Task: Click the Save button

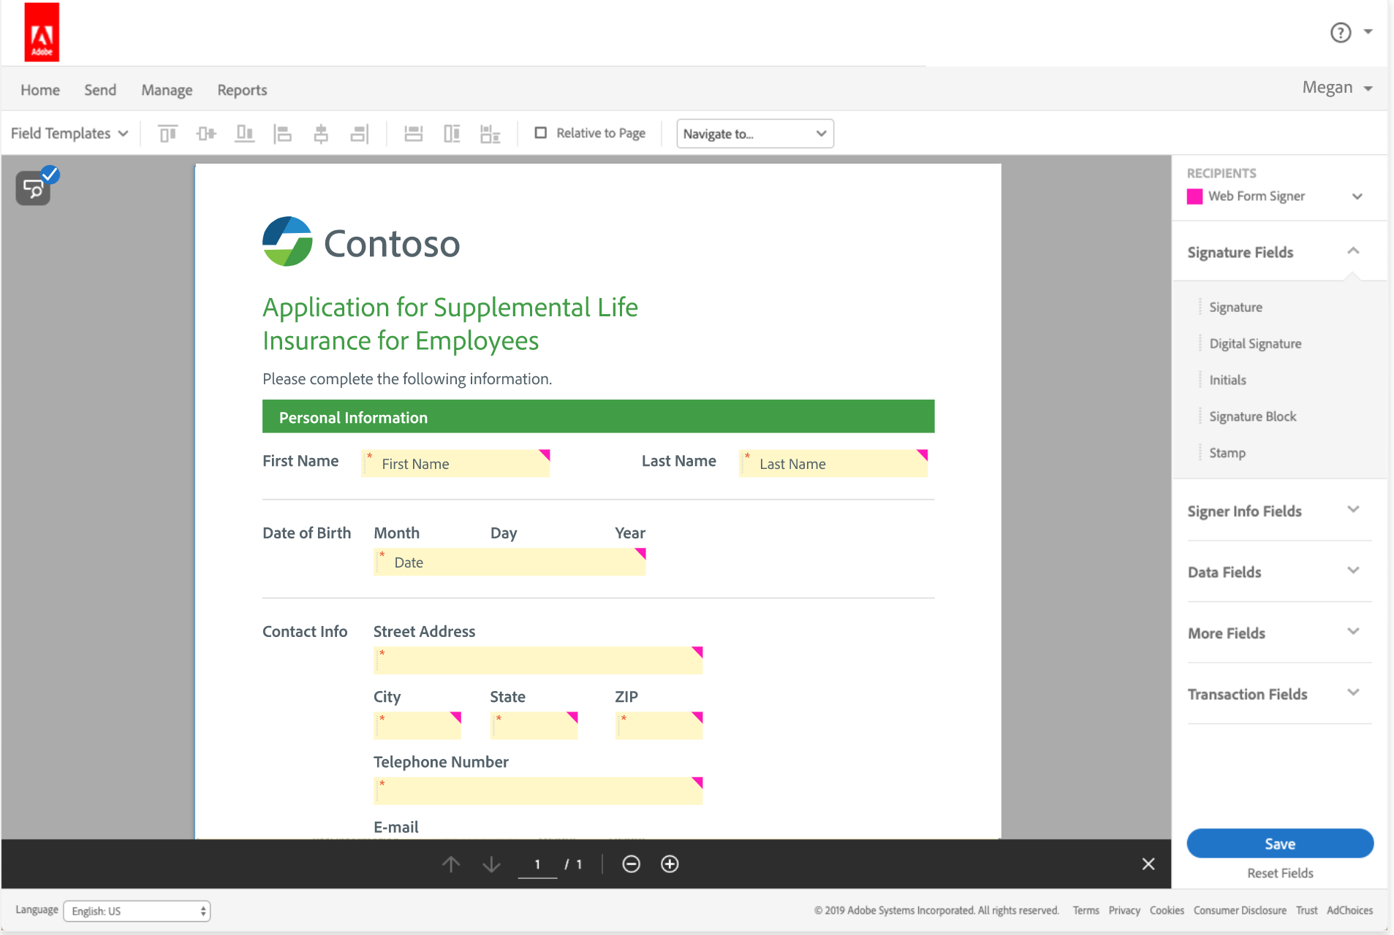Action: coord(1279,844)
